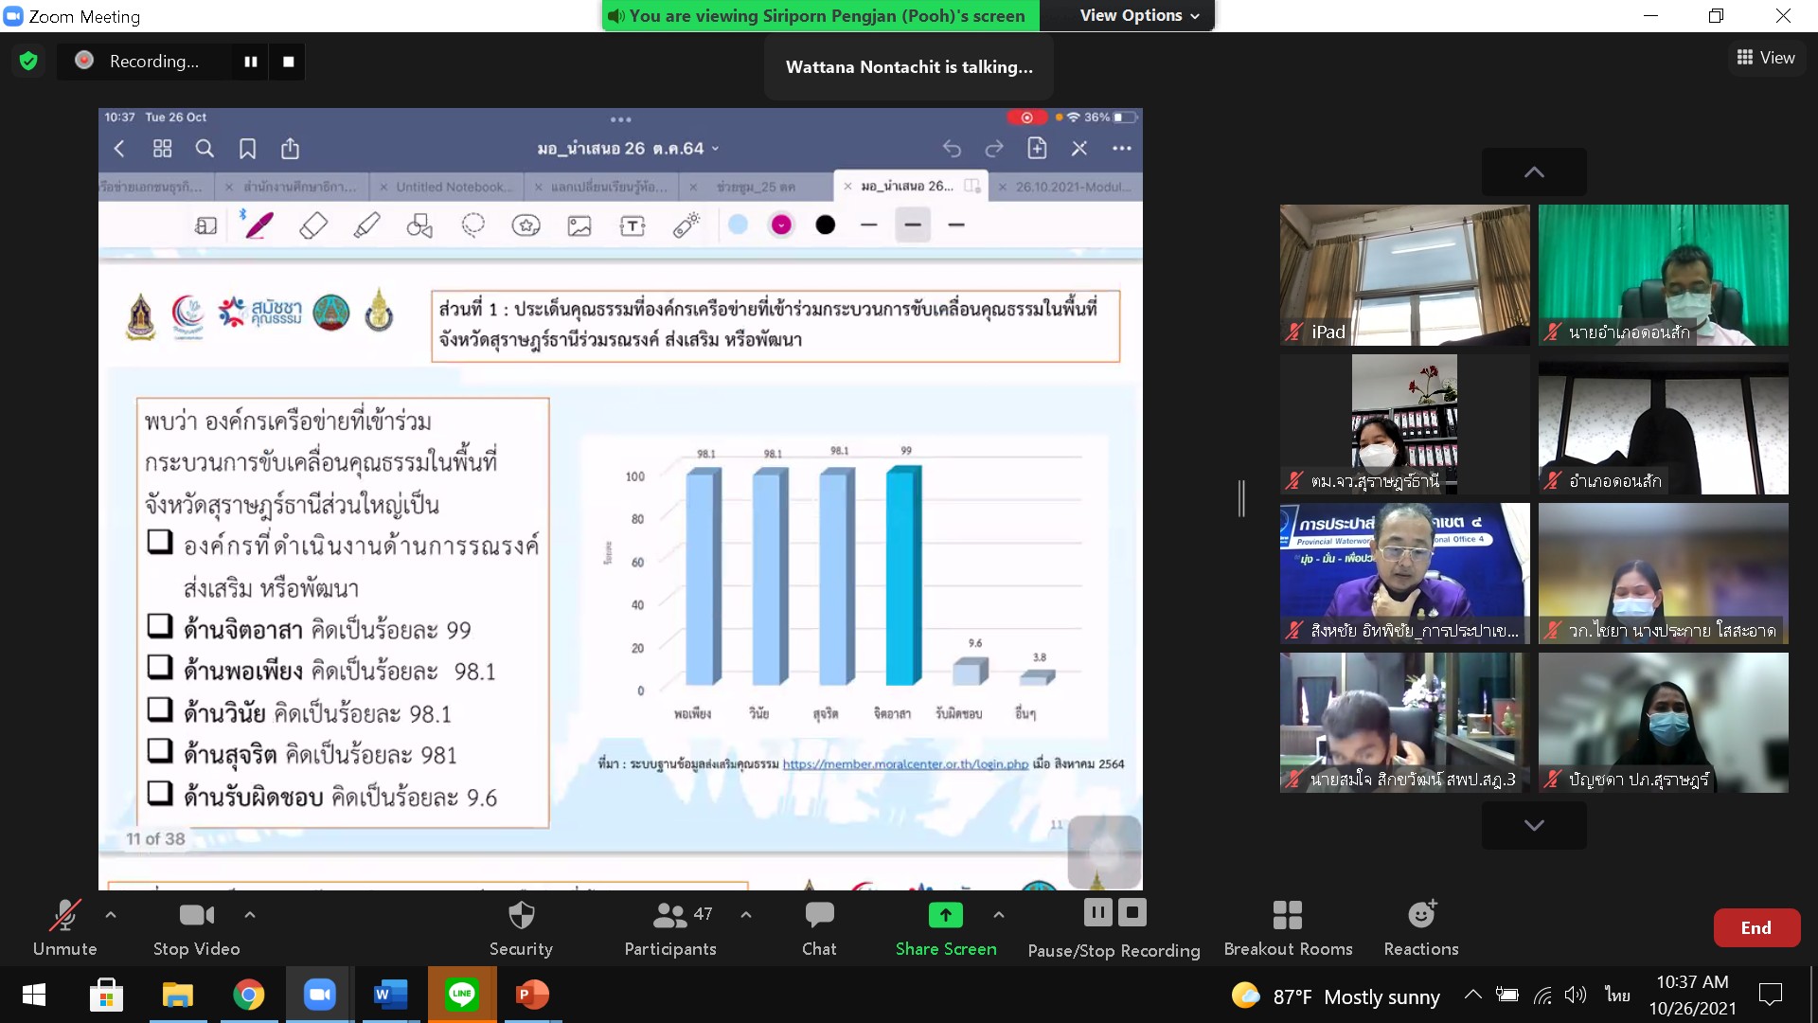Screen dimensions: 1818x1023
Task: Expand the audio options arrow next to Unmute
Action: [111, 915]
